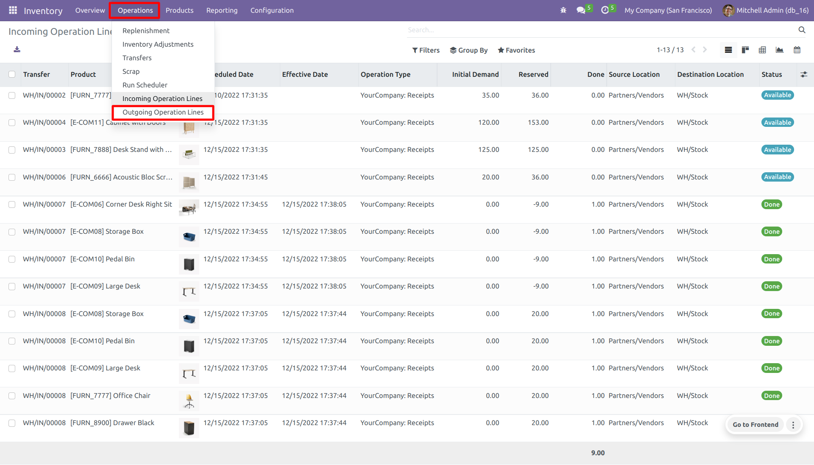The height and width of the screenshot is (465, 814).
Task: Open the apps grid menu icon
Action: pos(13,10)
